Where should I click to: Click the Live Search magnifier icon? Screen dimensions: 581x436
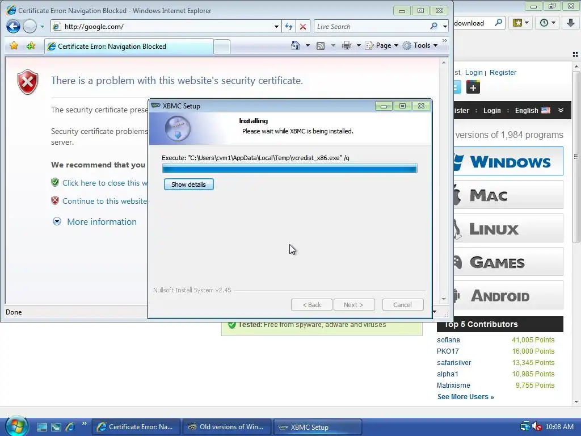point(434,26)
